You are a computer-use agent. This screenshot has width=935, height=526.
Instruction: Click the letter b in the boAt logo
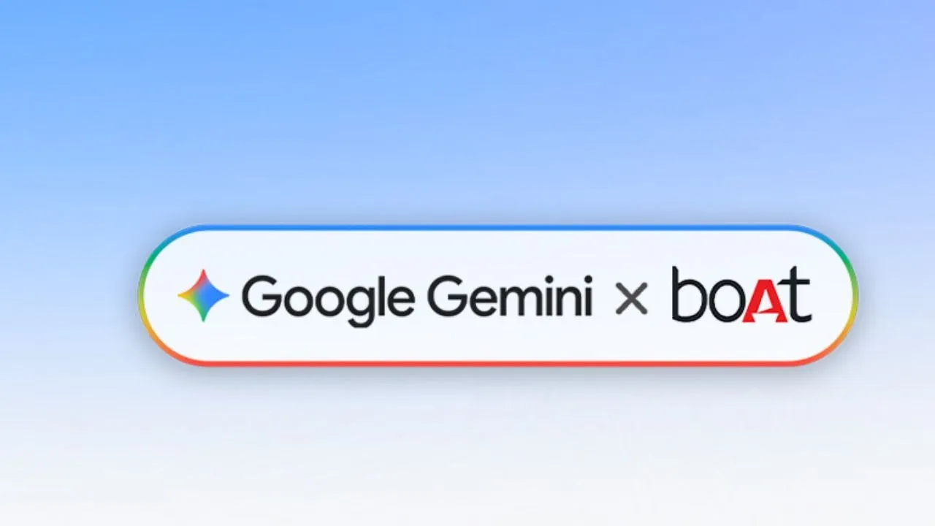689,295
